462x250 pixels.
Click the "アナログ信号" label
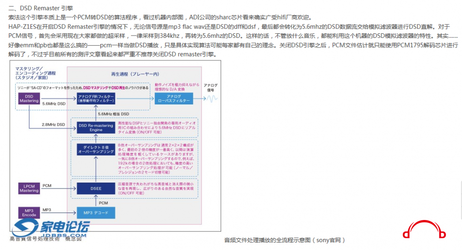pos(210,87)
